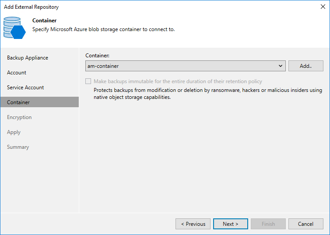Toggle the make backups immutable checkbox
Viewport: 330px width, 235px height.
(x=88, y=81)
